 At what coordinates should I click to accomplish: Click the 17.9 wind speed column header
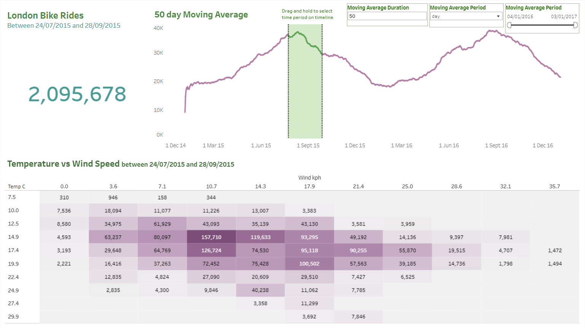click(309, 186)
